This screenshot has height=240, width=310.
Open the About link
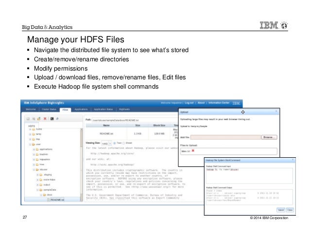point(201,103)
